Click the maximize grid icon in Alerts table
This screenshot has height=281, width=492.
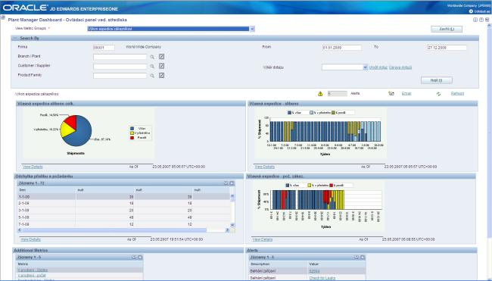pyautogui.click(x=363, y=257)
